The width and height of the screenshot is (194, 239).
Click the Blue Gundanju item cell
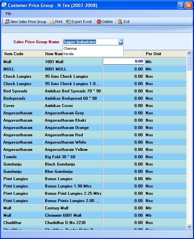(x=73, y=172)
